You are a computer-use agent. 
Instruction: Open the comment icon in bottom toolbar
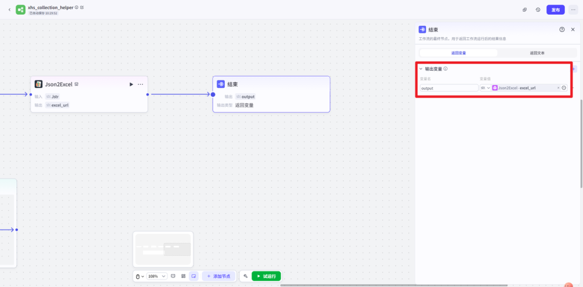click(173, 276)
